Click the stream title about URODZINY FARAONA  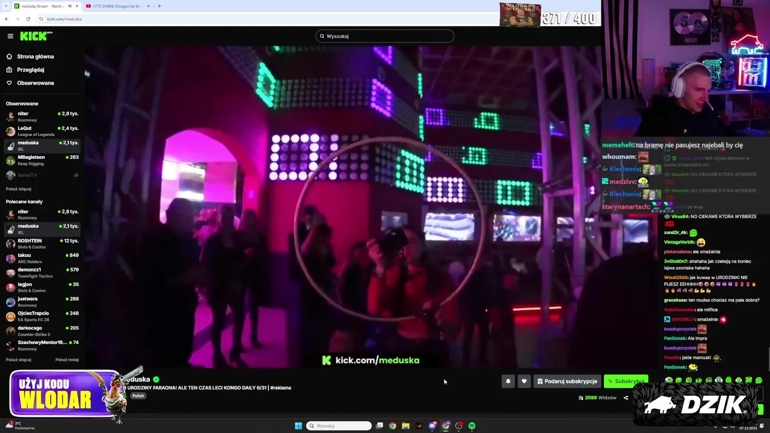(x=208, y=388)
